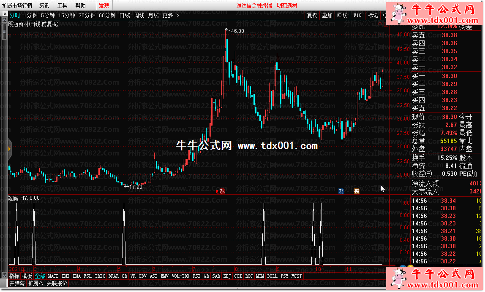Screen dimensions: 485x292
Task: Click the 短底 indicator label
Action: tap(13, 198)
